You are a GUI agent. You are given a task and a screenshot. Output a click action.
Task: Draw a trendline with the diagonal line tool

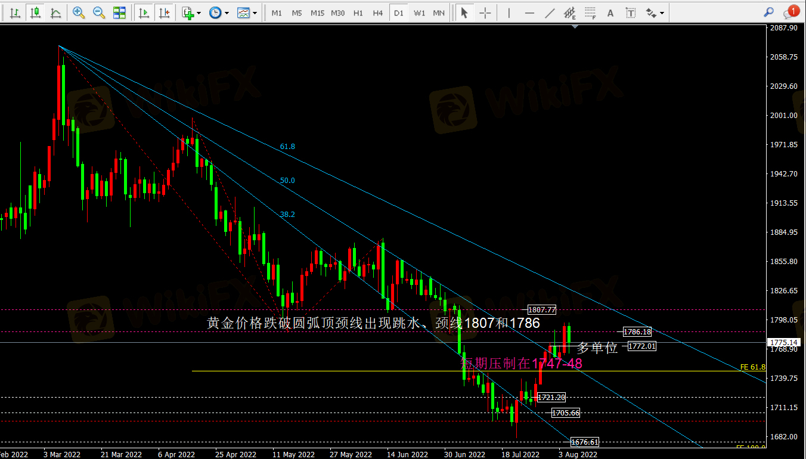[550, 13]
